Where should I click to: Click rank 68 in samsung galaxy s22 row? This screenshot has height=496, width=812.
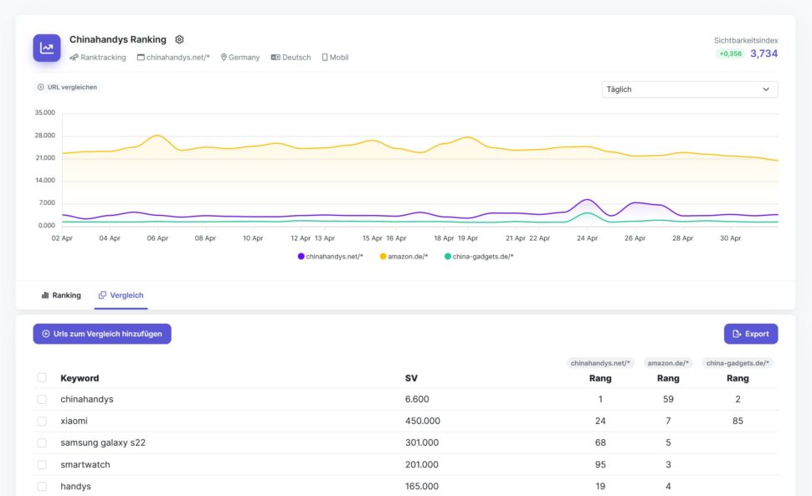tap(600, 442)
